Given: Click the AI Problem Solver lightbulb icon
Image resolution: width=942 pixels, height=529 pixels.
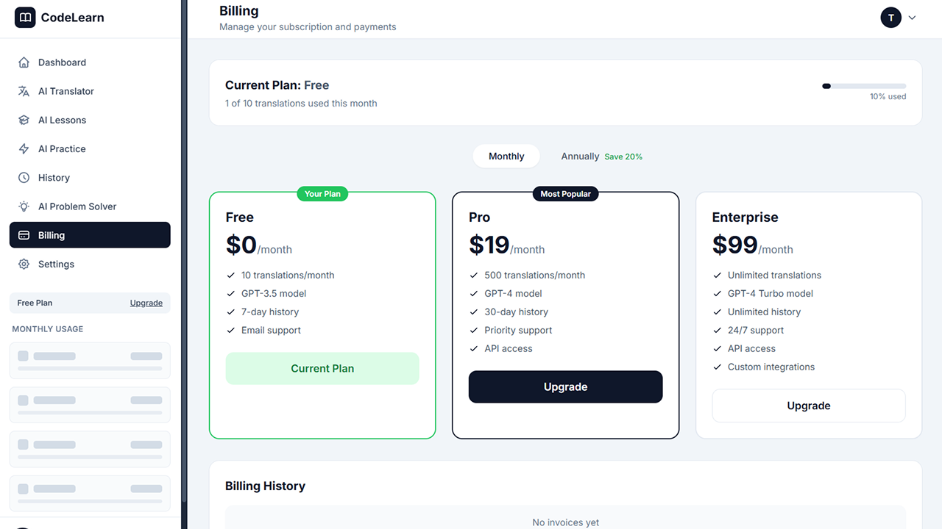Looking at the screenshot, I should (x=24, y=206).
